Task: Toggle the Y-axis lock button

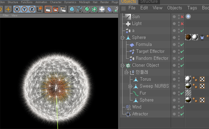Action: click(24, 9)
